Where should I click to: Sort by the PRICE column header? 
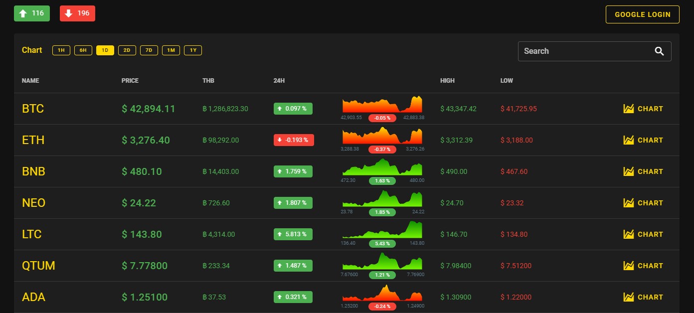(130, 81)
